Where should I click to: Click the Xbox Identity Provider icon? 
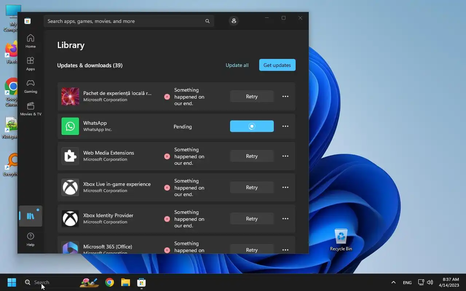(70, 219)
